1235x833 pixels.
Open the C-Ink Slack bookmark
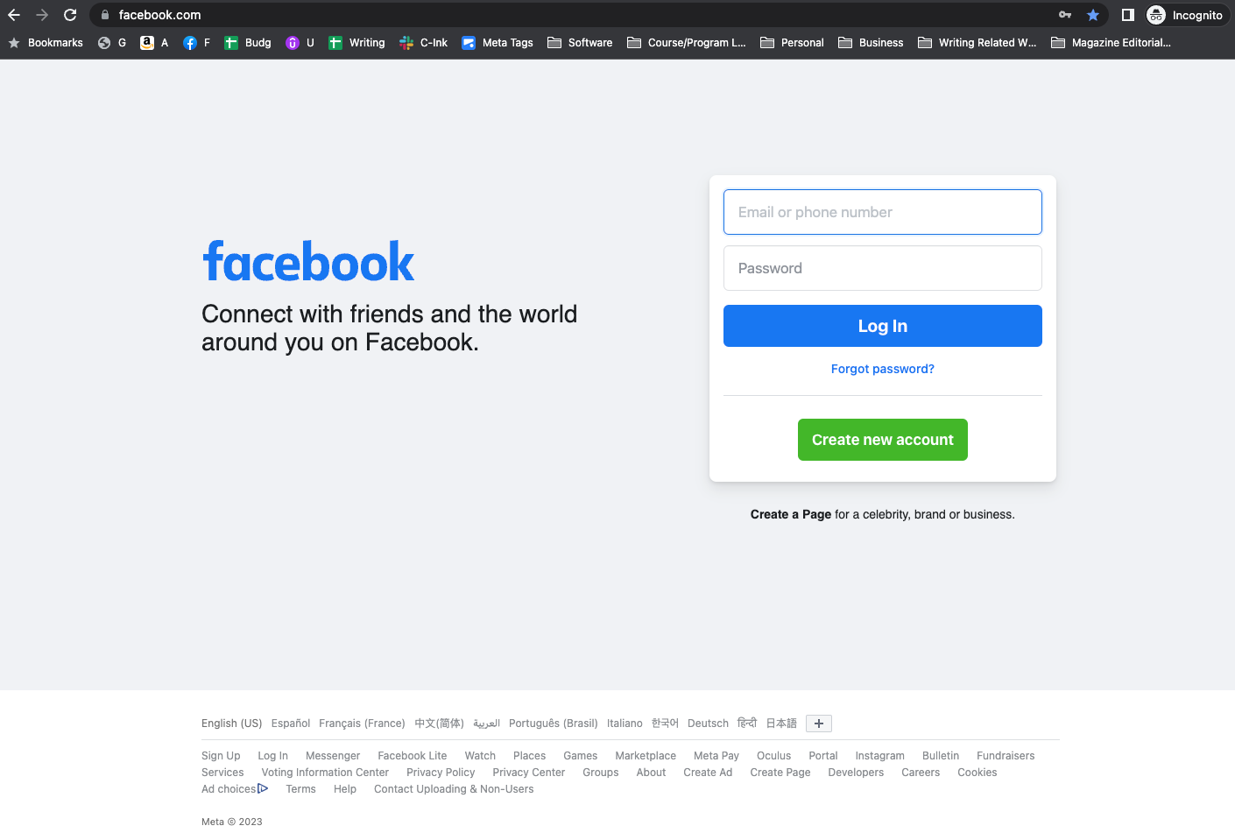tap(424, 43)
